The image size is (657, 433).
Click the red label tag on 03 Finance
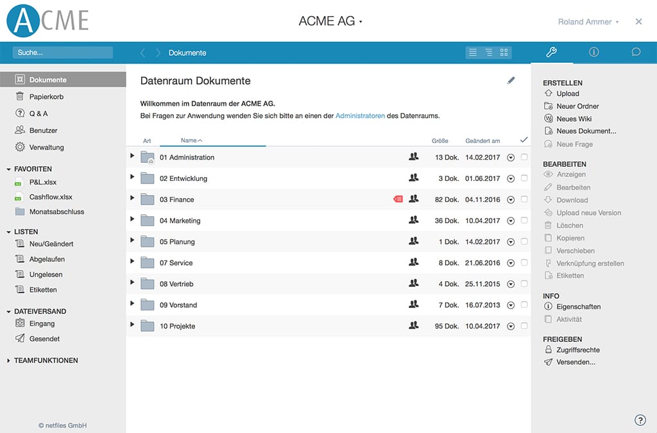coord(398,200)
